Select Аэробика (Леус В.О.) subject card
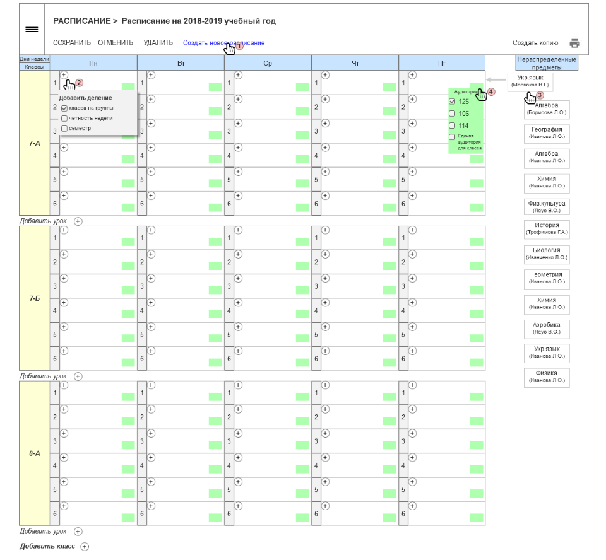This screenshot has height=560, width=606. 547,329
